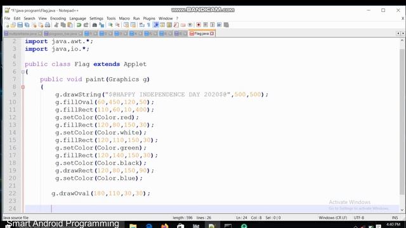Collapse the class block fold marker at line 6
The width and height of the screenshot is (406, 228).
click(x=23, y=72)
